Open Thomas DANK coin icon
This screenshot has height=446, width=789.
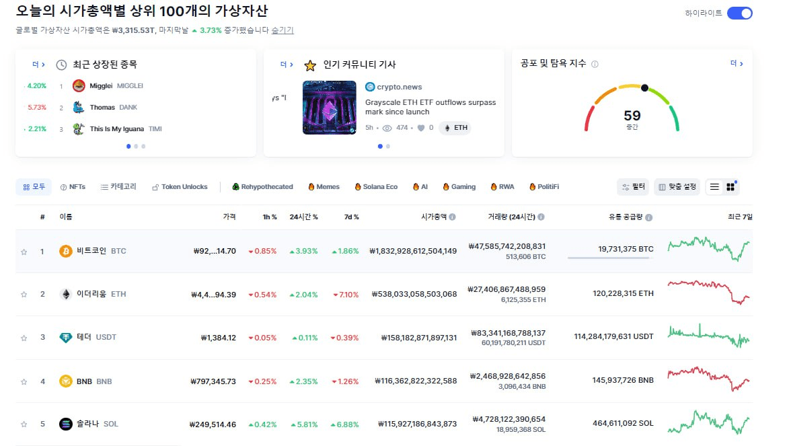click(79, 107)
